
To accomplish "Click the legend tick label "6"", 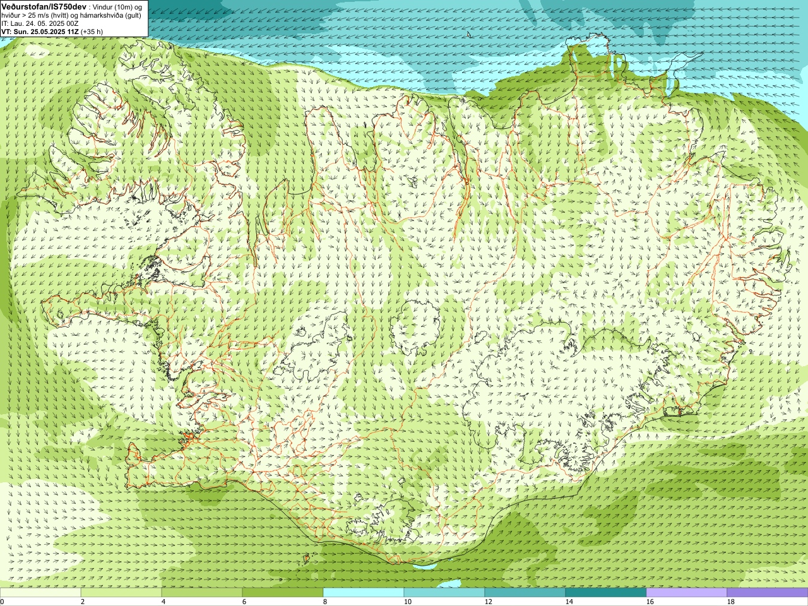I will 244,602.
